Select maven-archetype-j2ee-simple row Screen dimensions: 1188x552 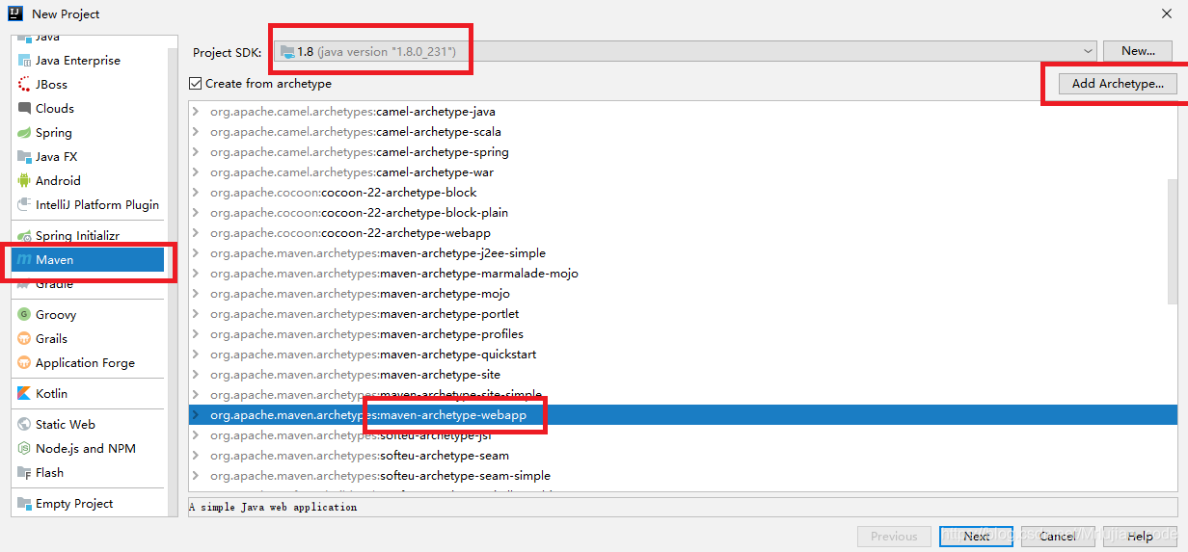[x=677, y=253]
